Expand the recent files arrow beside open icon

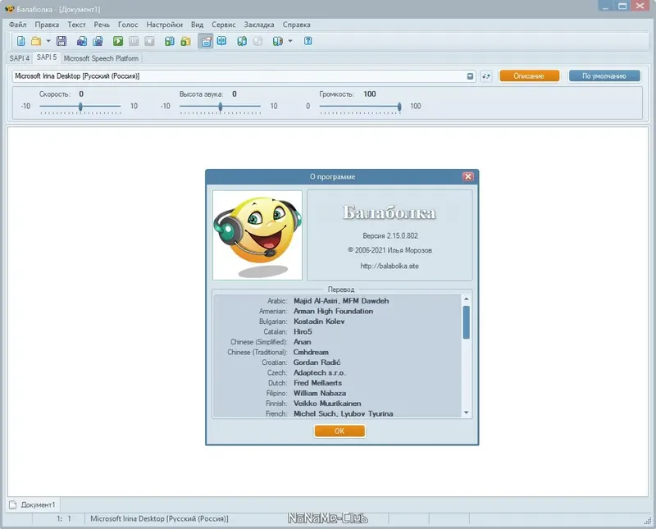[48, 41]
